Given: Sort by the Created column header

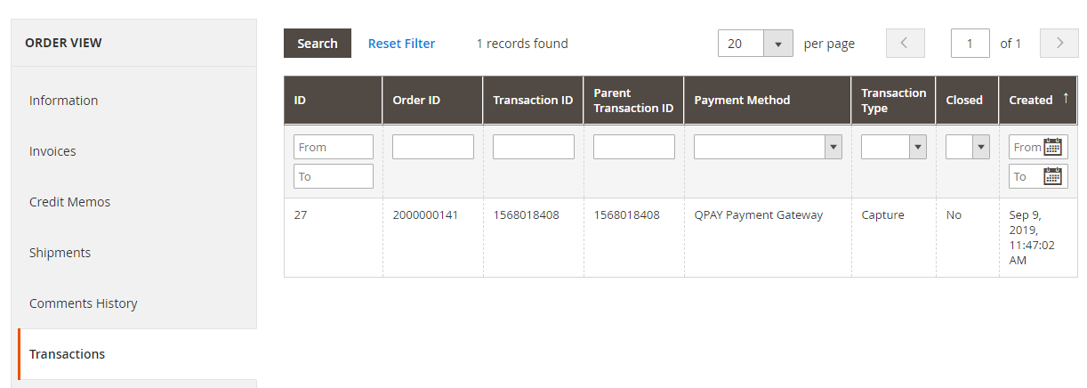Looking at the screenshot, I should coord(1031,101).
